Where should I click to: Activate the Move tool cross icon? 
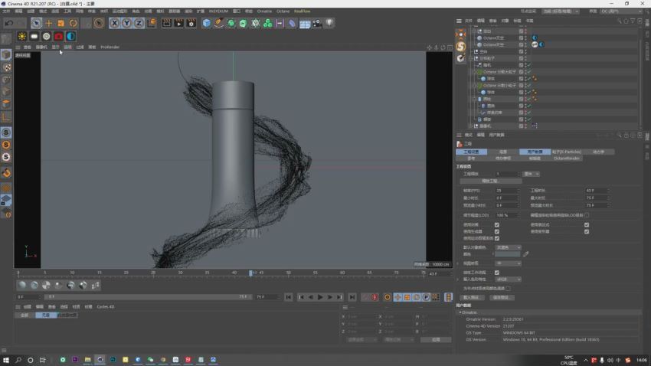pos(48,23)
